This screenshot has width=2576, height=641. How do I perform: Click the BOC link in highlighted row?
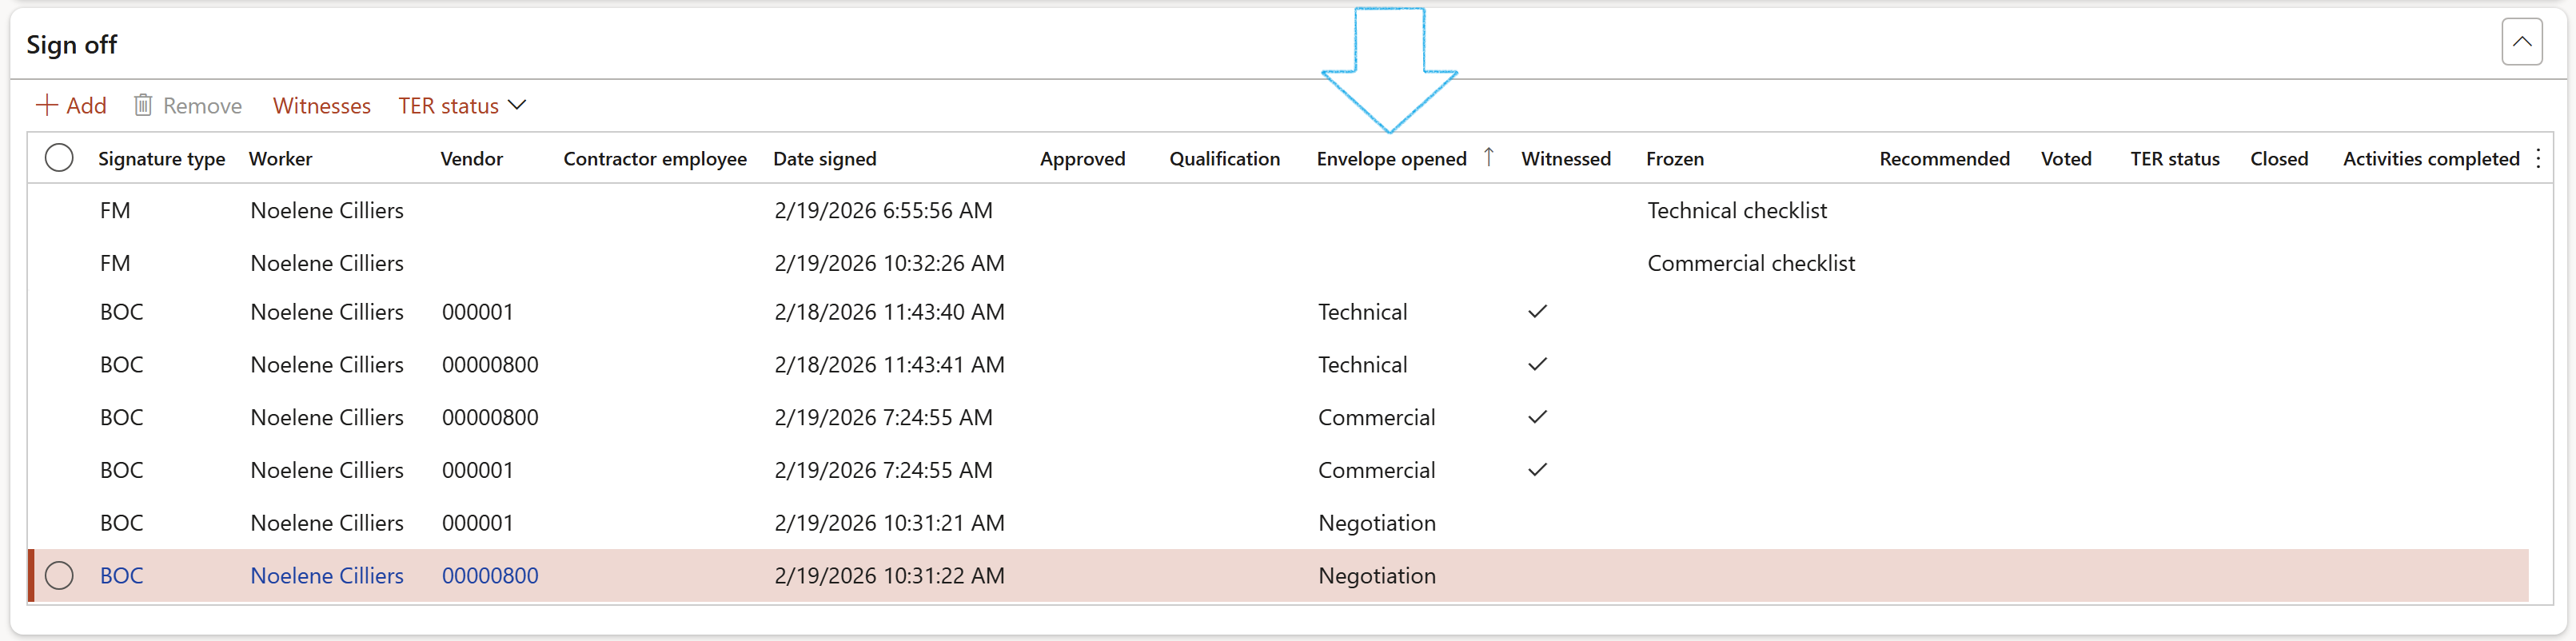pyautogui.click(x=121, y=576)
